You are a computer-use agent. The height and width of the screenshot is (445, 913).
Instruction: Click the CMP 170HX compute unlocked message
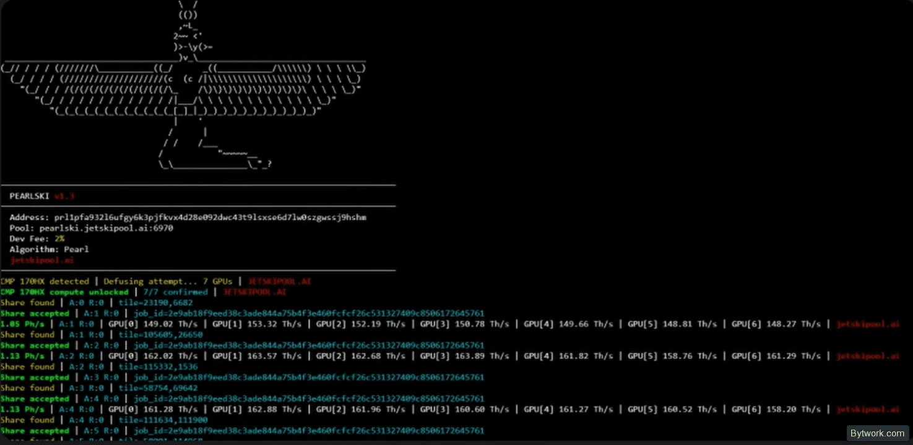64,292
